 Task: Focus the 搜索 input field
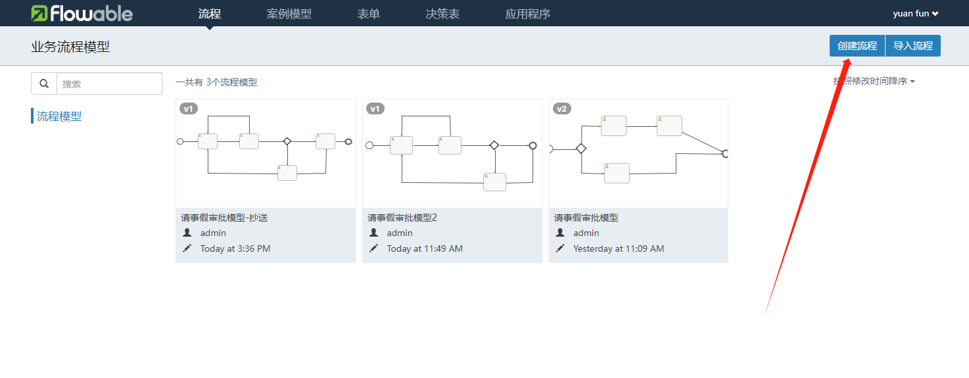pos(109,83)
